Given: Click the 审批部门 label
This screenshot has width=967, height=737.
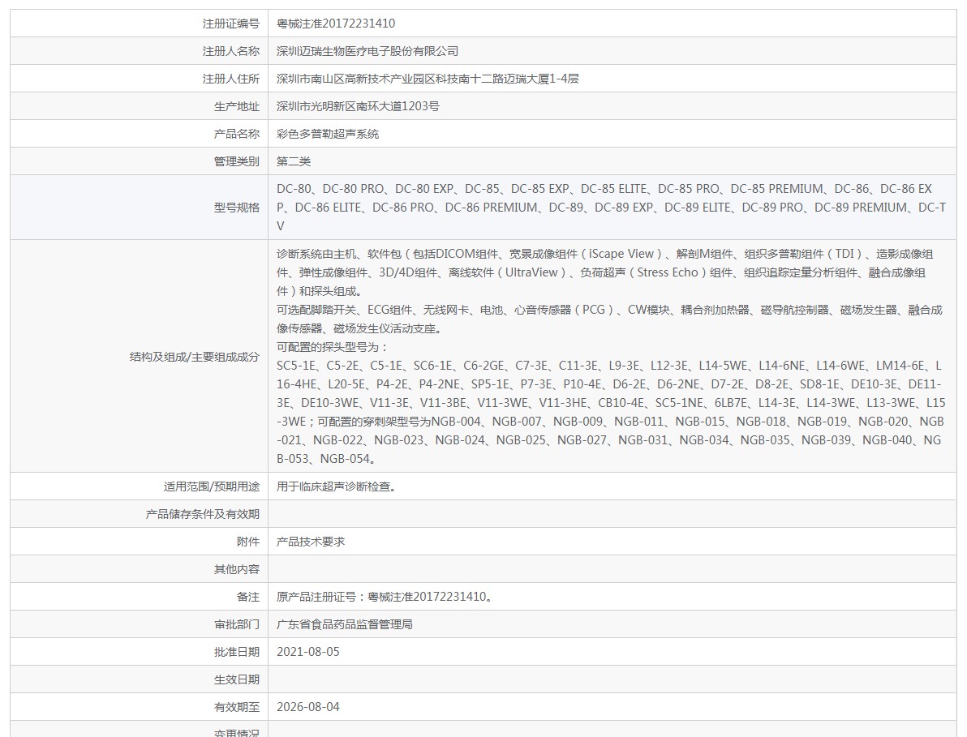Looking at the screenshot, I should click(236, 624).
